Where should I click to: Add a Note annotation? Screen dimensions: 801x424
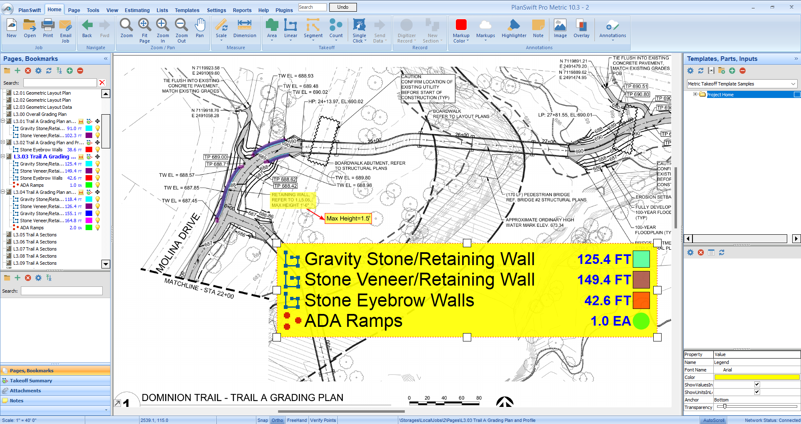538,28
